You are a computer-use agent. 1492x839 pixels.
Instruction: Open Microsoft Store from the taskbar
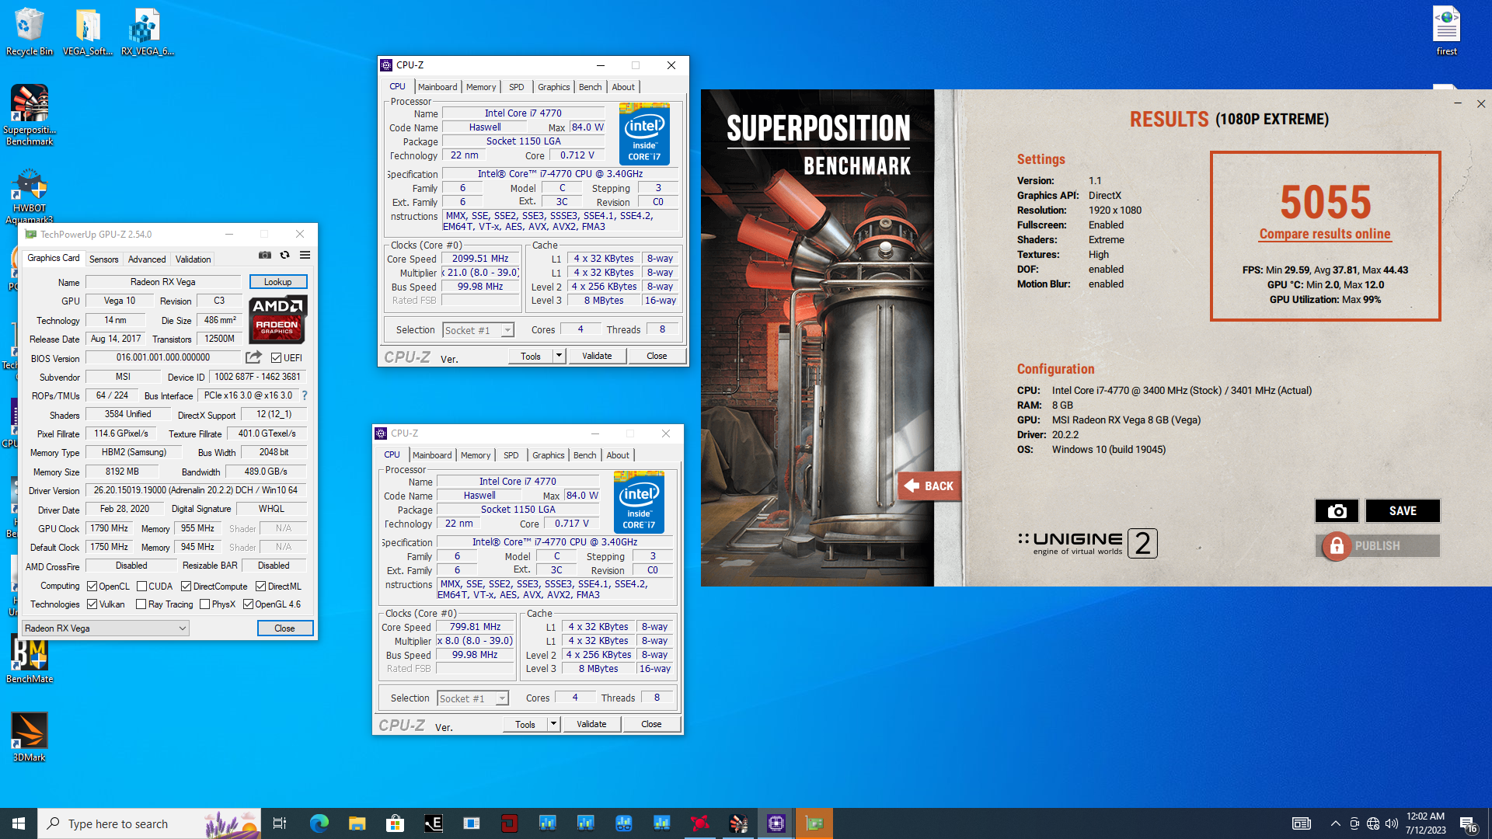(x=396, y=823)
